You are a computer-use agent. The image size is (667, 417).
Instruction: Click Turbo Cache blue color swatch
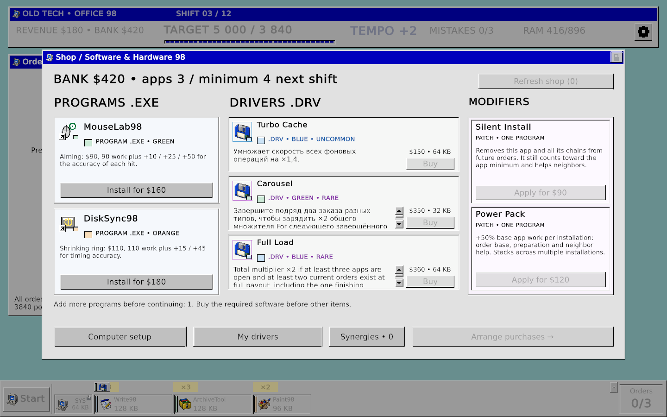click(x=261, y=140)
